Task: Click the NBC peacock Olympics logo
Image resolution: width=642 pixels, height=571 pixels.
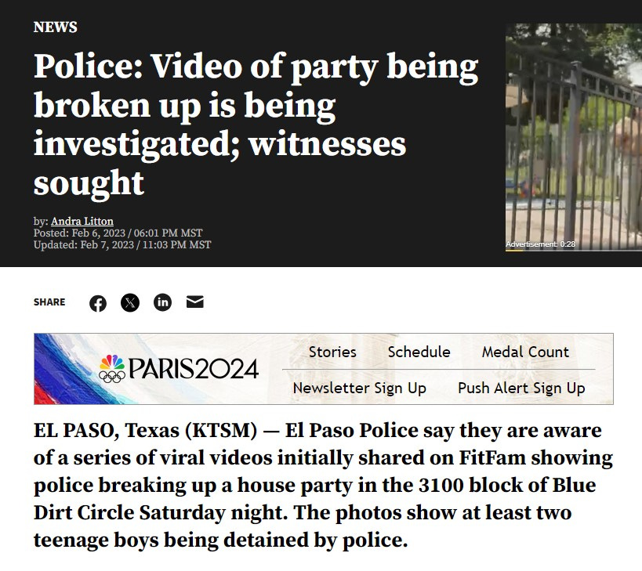Action: (x=112, y=369)
